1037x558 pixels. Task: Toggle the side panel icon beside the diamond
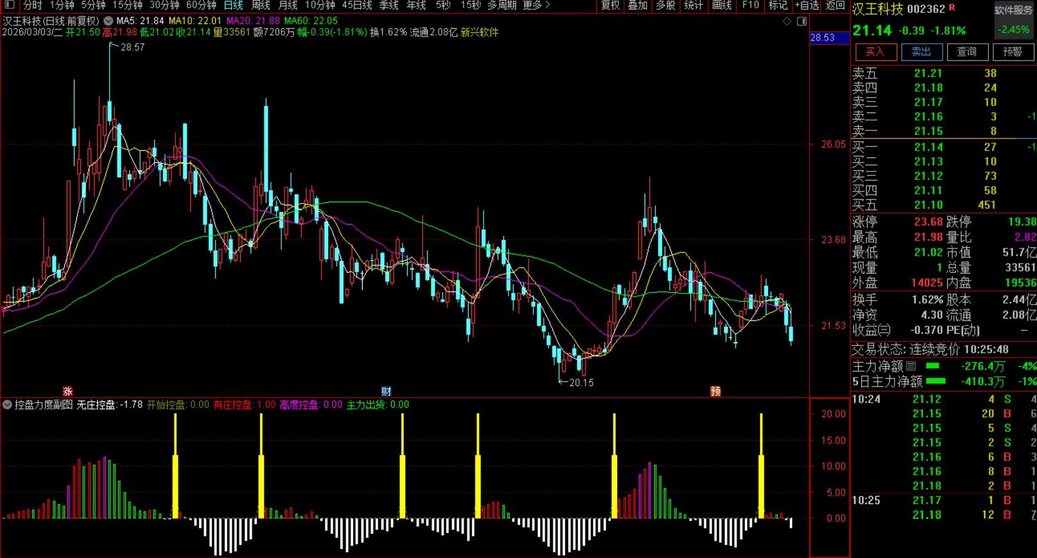tap(801, 22)
